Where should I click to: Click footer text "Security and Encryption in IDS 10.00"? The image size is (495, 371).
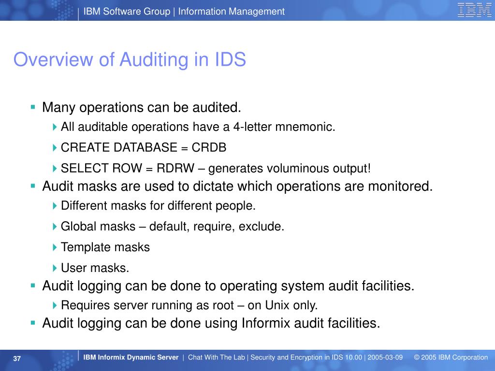[x=306, y=357]
